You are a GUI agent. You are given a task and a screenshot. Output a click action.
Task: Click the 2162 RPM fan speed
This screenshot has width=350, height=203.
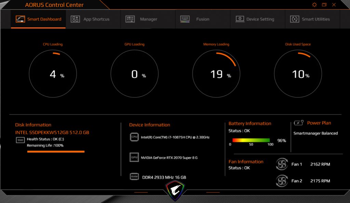tap(320, 164)
